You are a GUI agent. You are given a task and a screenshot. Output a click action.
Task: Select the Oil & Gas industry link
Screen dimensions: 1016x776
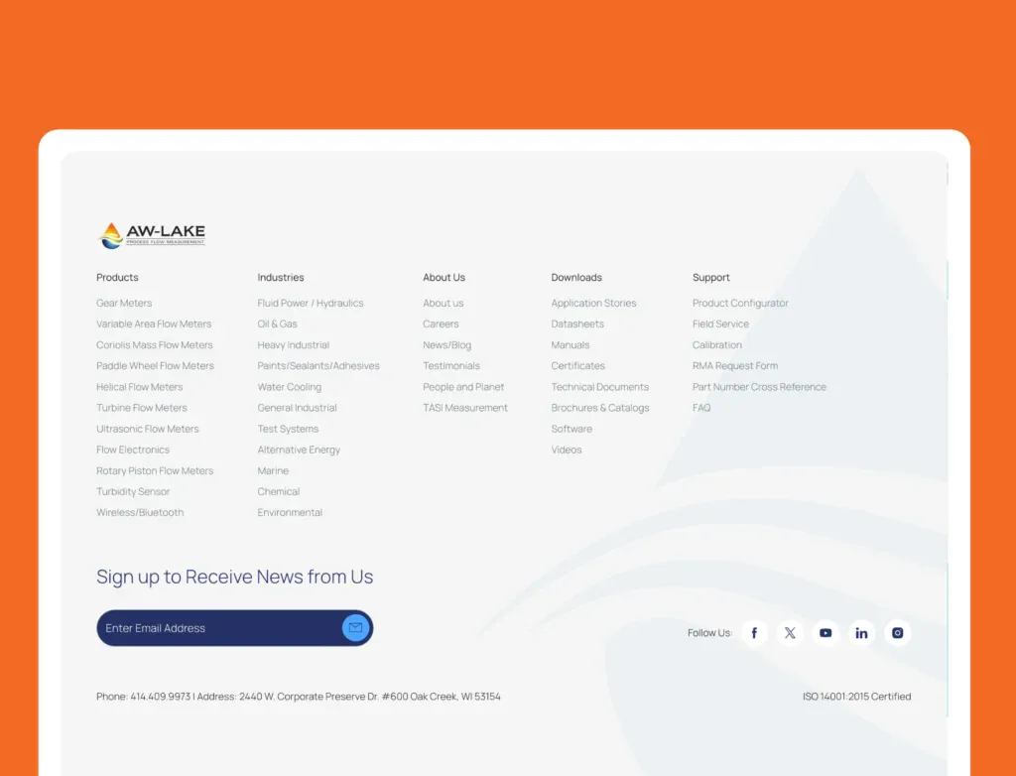[277, 324]
